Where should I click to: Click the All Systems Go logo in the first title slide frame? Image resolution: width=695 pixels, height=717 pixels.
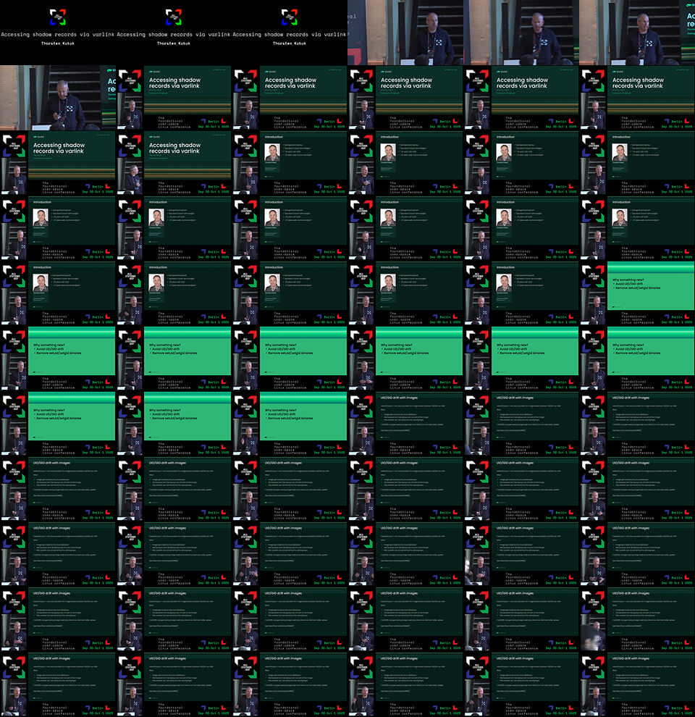tap(130, 83)
